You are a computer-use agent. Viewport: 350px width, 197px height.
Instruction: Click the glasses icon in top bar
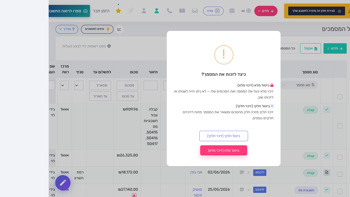tap(195, 11)
